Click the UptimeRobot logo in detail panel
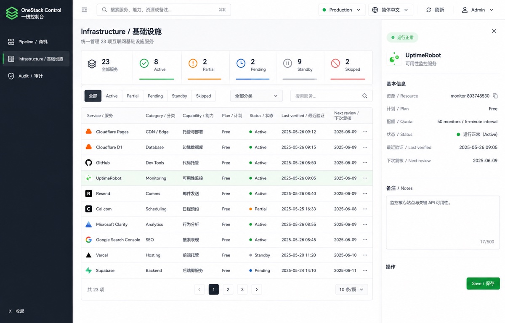This screenshot has height=323, width=505. tap(394, 59)
